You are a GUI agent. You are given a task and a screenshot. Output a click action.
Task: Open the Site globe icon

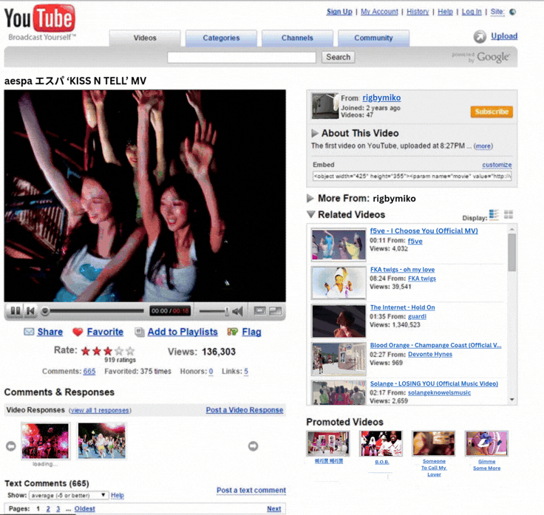512,12
